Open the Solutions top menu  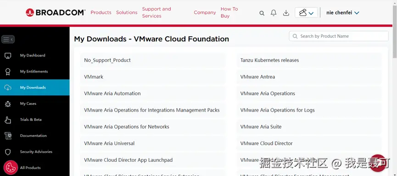127,12
